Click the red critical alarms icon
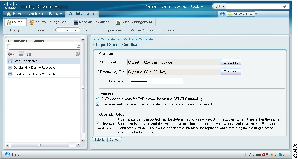 (x=263, y=155)
